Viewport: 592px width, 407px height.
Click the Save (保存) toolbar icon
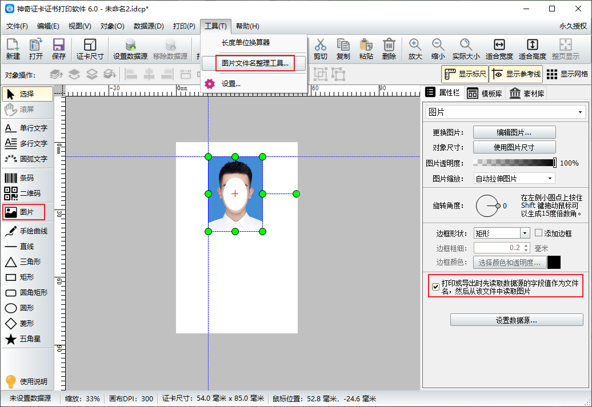59,49
